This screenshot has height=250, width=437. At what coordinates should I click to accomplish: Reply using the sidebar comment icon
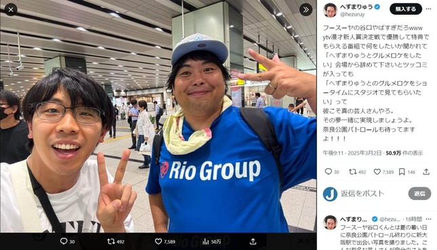329,172
